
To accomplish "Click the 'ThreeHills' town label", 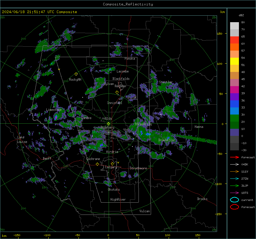I will pyautogui.click(x=143, y=124).
